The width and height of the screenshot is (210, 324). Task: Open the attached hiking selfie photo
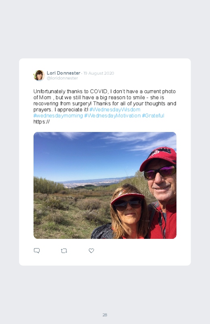(105, 185)
